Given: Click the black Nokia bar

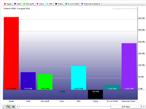Looking at the screenshot, I should [x=95, y=94].
